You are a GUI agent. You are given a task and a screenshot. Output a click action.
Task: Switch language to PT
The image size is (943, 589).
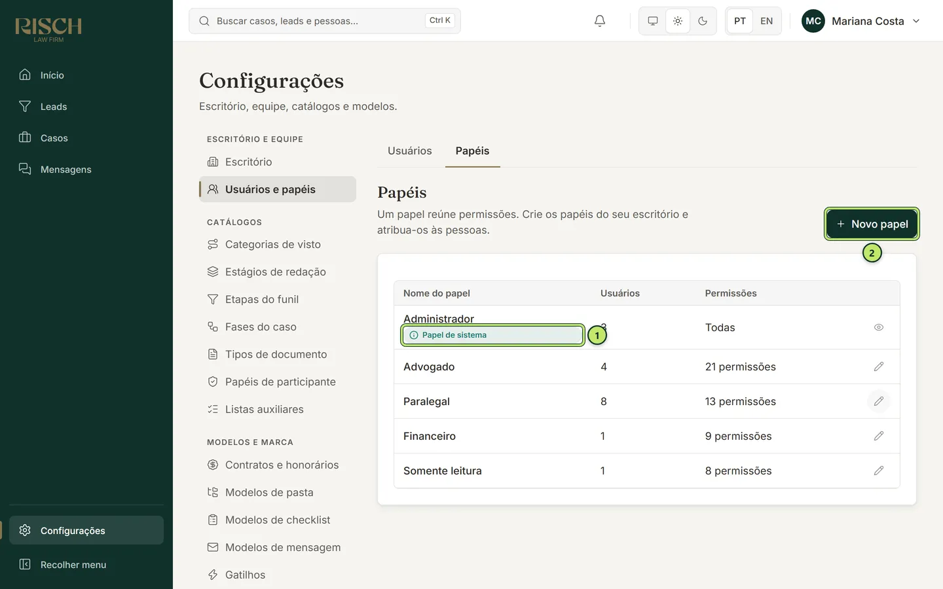(x=740, y=21)
